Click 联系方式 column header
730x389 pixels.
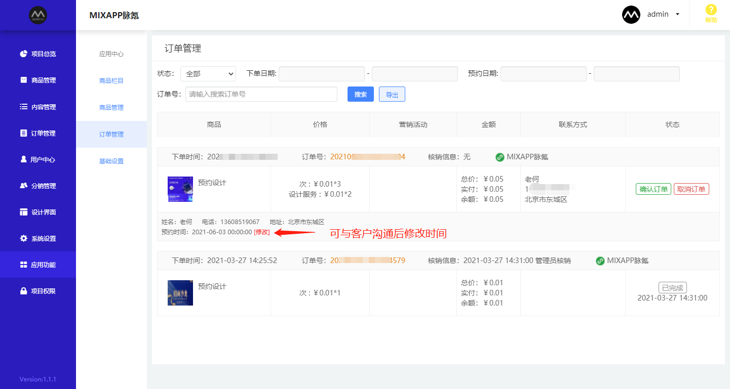[x=573, y=124]
